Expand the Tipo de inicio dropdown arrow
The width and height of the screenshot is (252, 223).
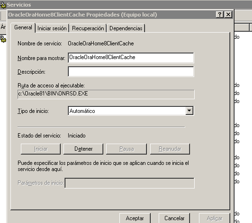[189, 111]
